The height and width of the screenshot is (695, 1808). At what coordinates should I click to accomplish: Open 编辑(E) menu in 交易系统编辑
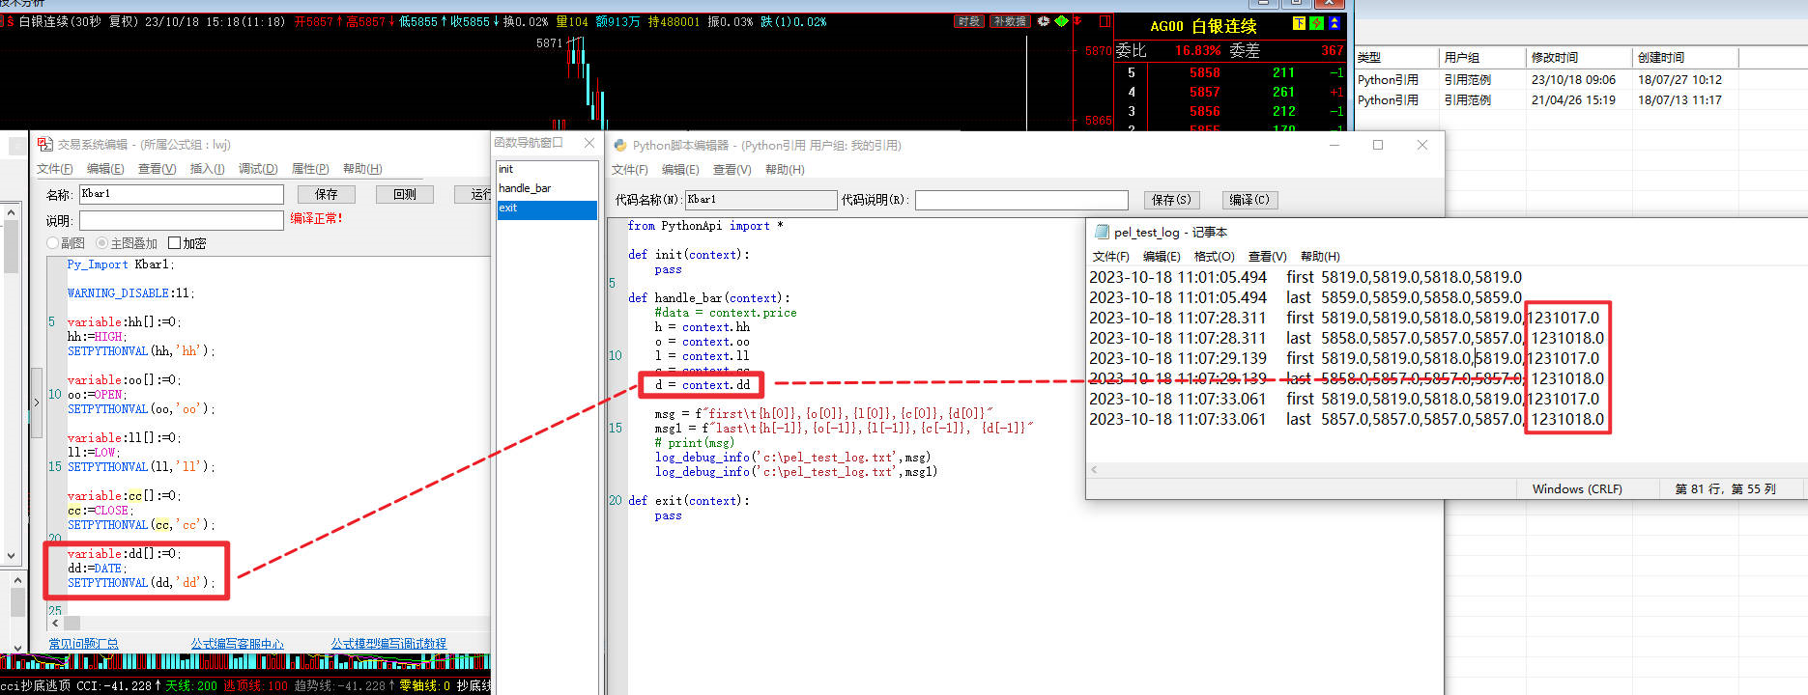click(105, 169)
